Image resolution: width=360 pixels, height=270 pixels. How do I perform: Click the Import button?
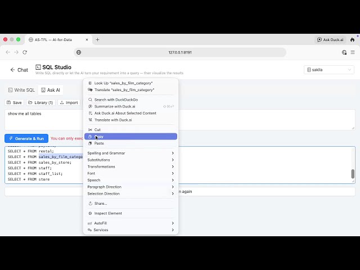(69, 102)
